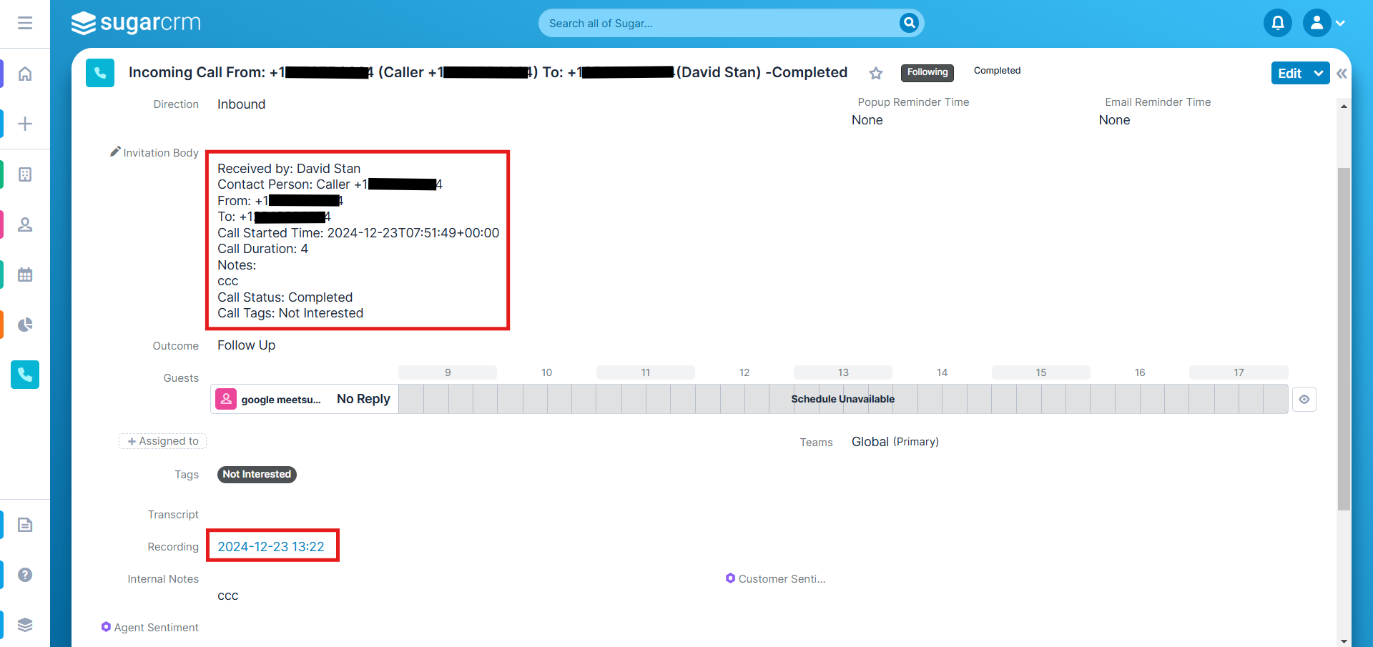Open Contacts person icon in sidebar

(25, 224)
